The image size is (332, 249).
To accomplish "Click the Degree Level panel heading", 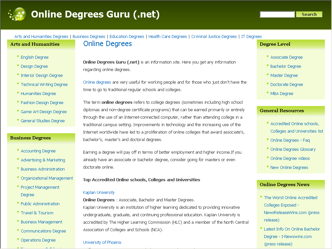I will [x=275, y=44].
